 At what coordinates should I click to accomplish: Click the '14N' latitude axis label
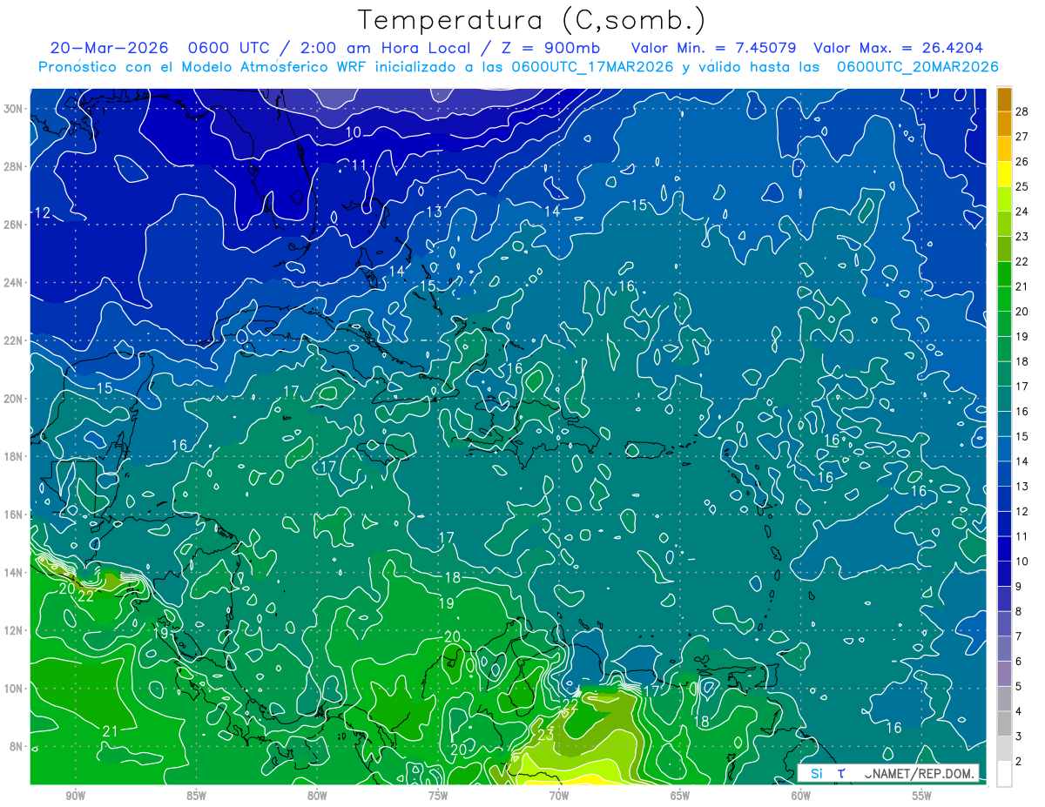15,572
